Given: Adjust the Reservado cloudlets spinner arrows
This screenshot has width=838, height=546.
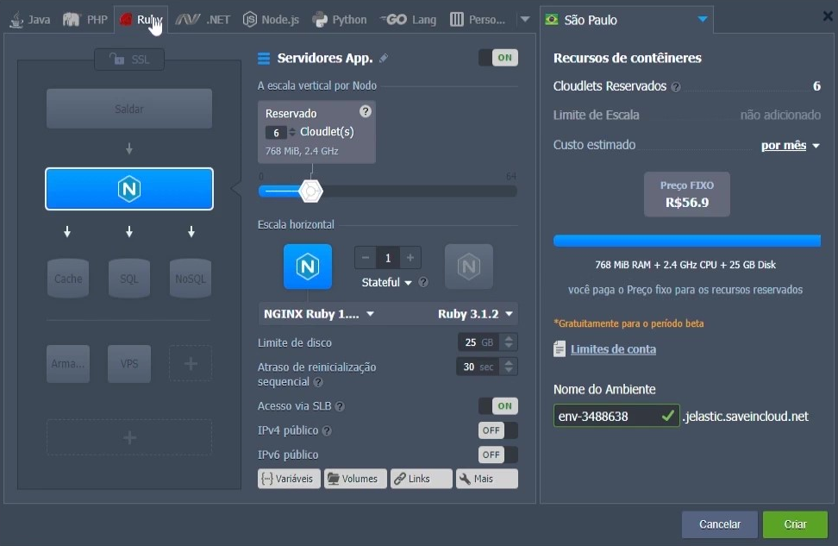Looking at the screenshot, I should pyautogui.click(x=291, y=132).
